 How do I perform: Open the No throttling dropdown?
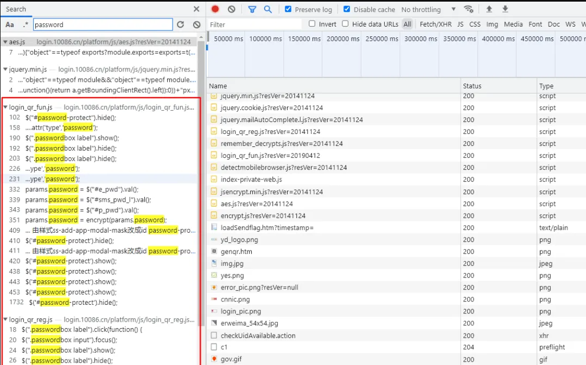pos(429,9)
